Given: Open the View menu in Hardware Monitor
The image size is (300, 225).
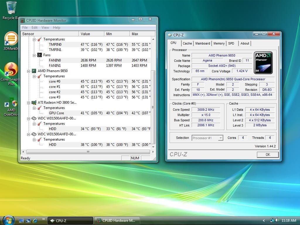Looking at the screenshot, I should (x=45, y=27).
